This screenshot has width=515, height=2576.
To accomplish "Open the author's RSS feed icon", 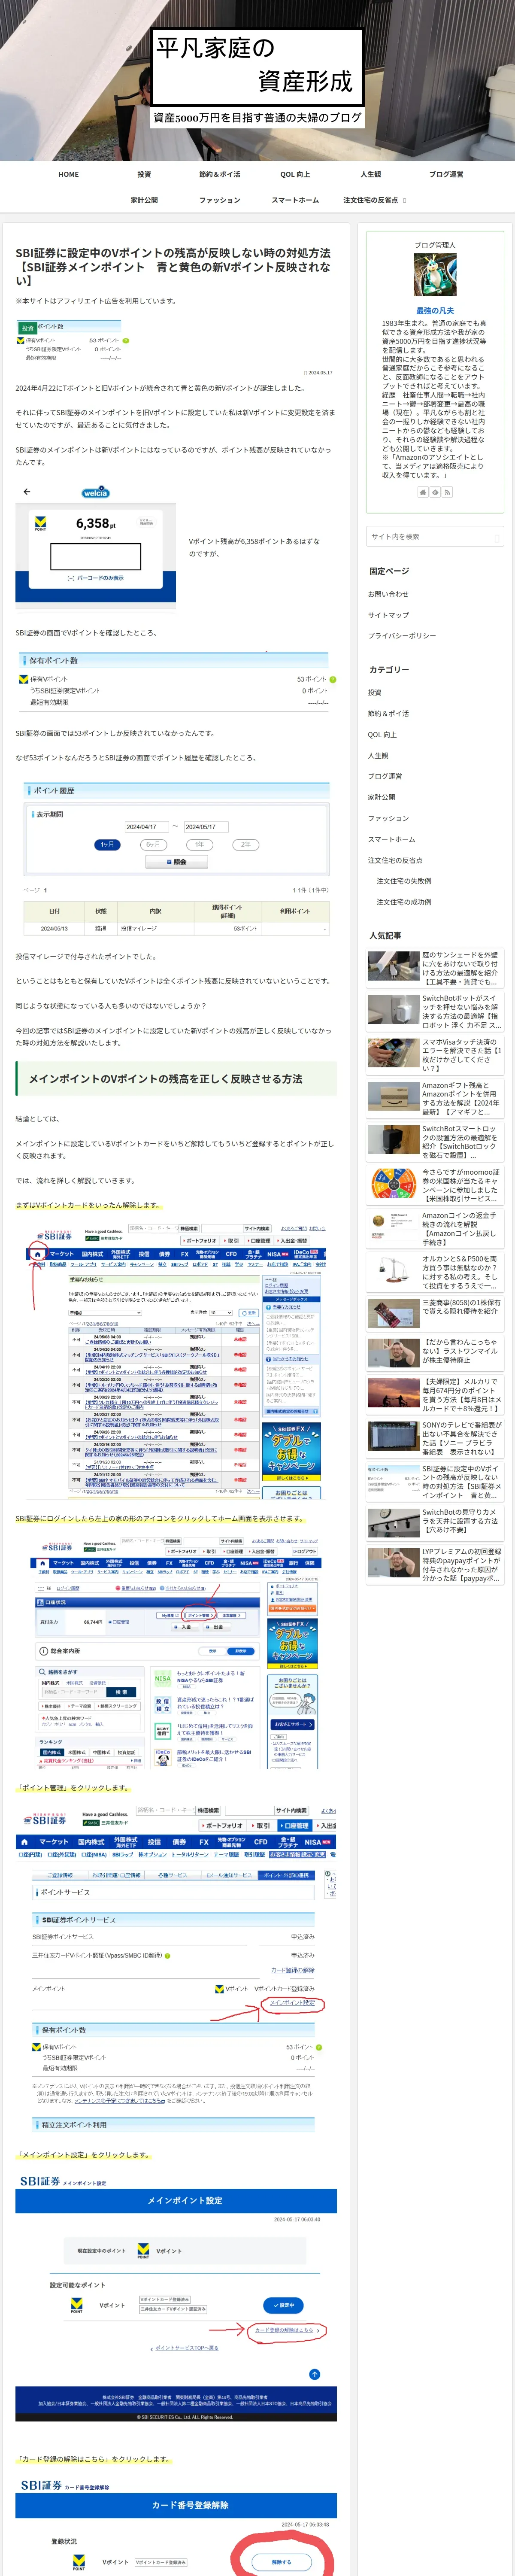I will [x=447, y=492].
